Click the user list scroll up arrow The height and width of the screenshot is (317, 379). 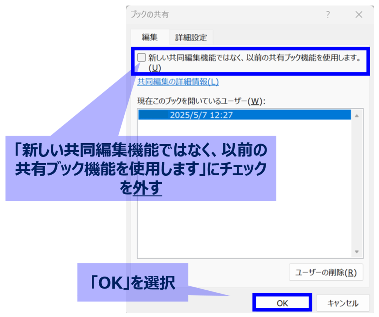[357, 116]
